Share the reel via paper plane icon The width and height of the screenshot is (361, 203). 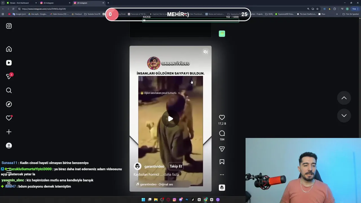tap(222, 149)
